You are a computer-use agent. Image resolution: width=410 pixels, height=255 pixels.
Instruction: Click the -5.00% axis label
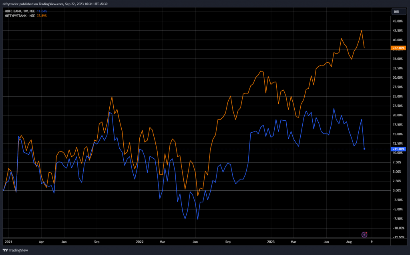(x=397, y=209)
